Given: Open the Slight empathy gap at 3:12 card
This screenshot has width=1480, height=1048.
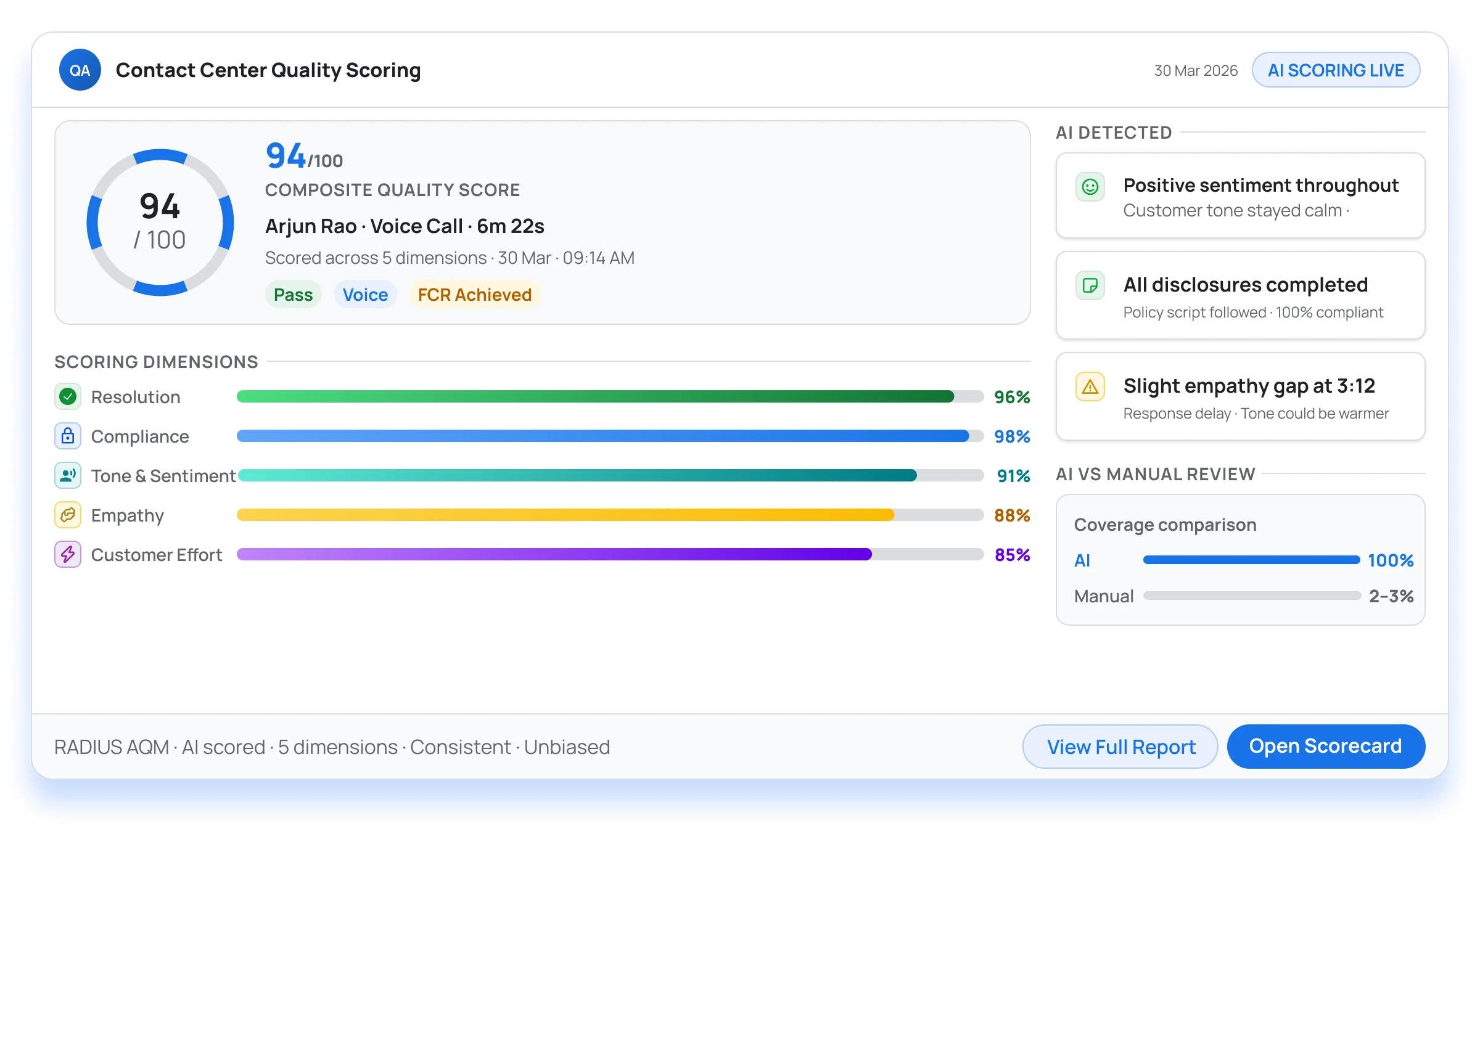Looking at the screenshot, I should coord(1240,396).
